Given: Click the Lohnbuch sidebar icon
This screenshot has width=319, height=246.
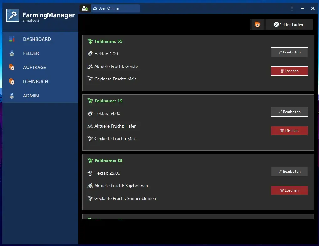Looking at the screenshot, I should pyautogui.click(x=12, y=82).
